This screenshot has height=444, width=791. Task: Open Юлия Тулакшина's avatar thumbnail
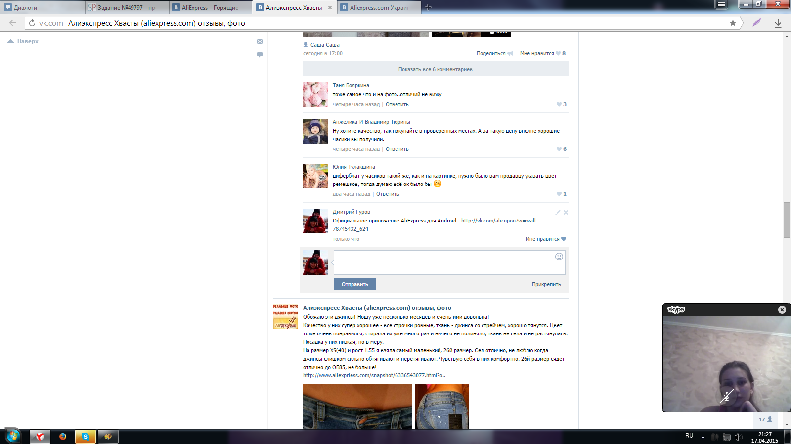click(315, 176)
